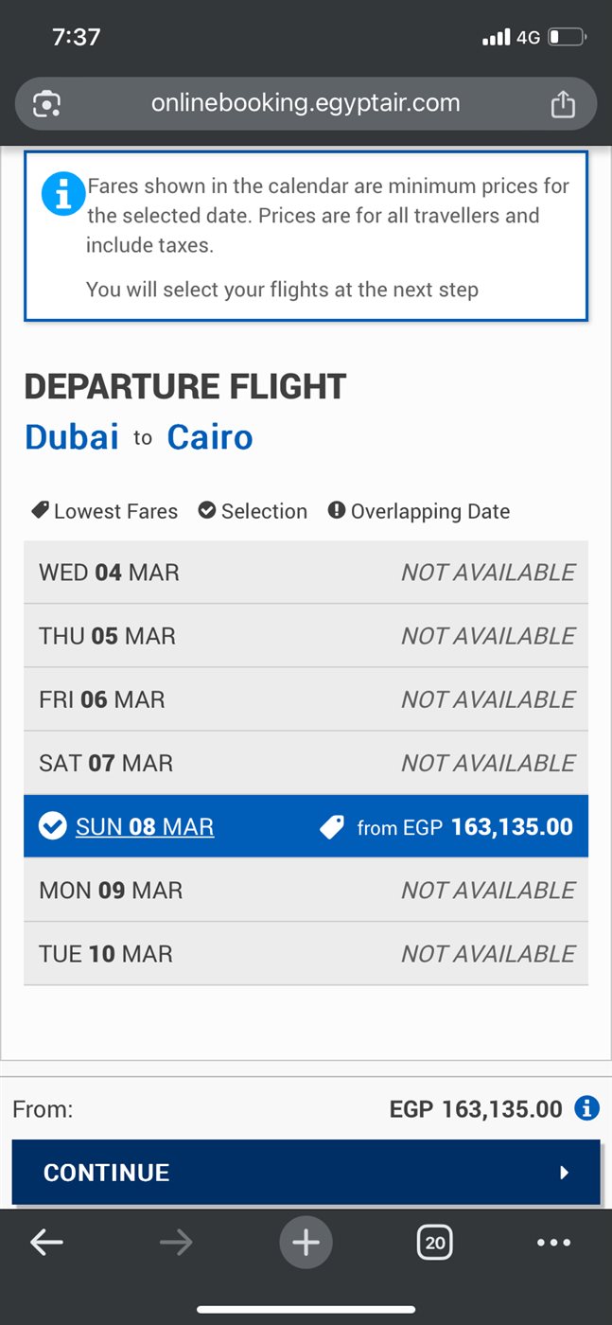Image resolution: width=612 pixels, height=1325 pixels.
Task: Tap the onlinebooking.egyptair.com address bar
Action: click(306, 103)
